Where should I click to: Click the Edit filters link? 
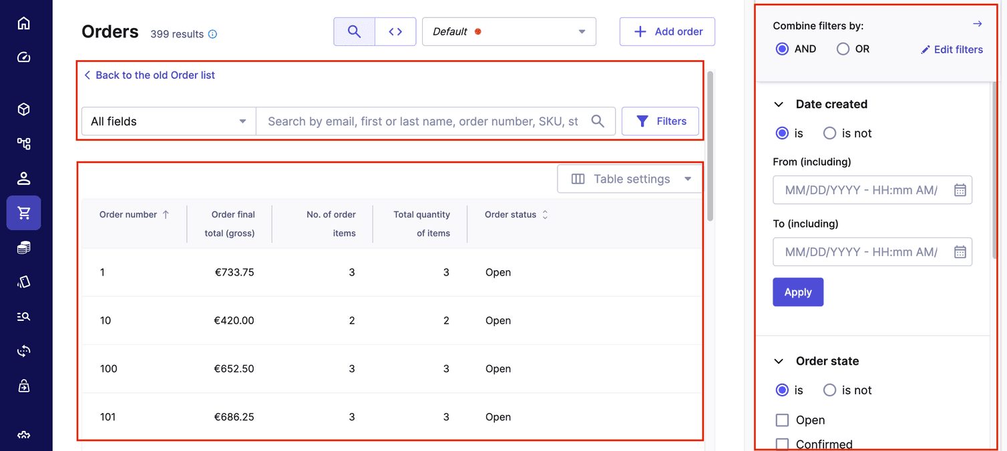pos(951,49)
